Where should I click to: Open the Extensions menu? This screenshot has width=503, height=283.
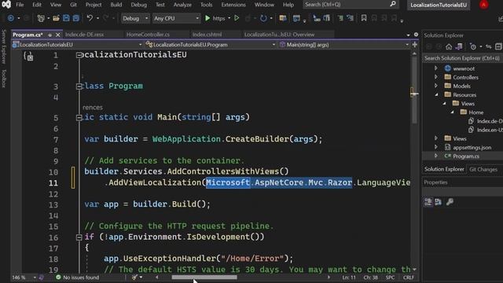pyautogui.click(x=233, y=5)
